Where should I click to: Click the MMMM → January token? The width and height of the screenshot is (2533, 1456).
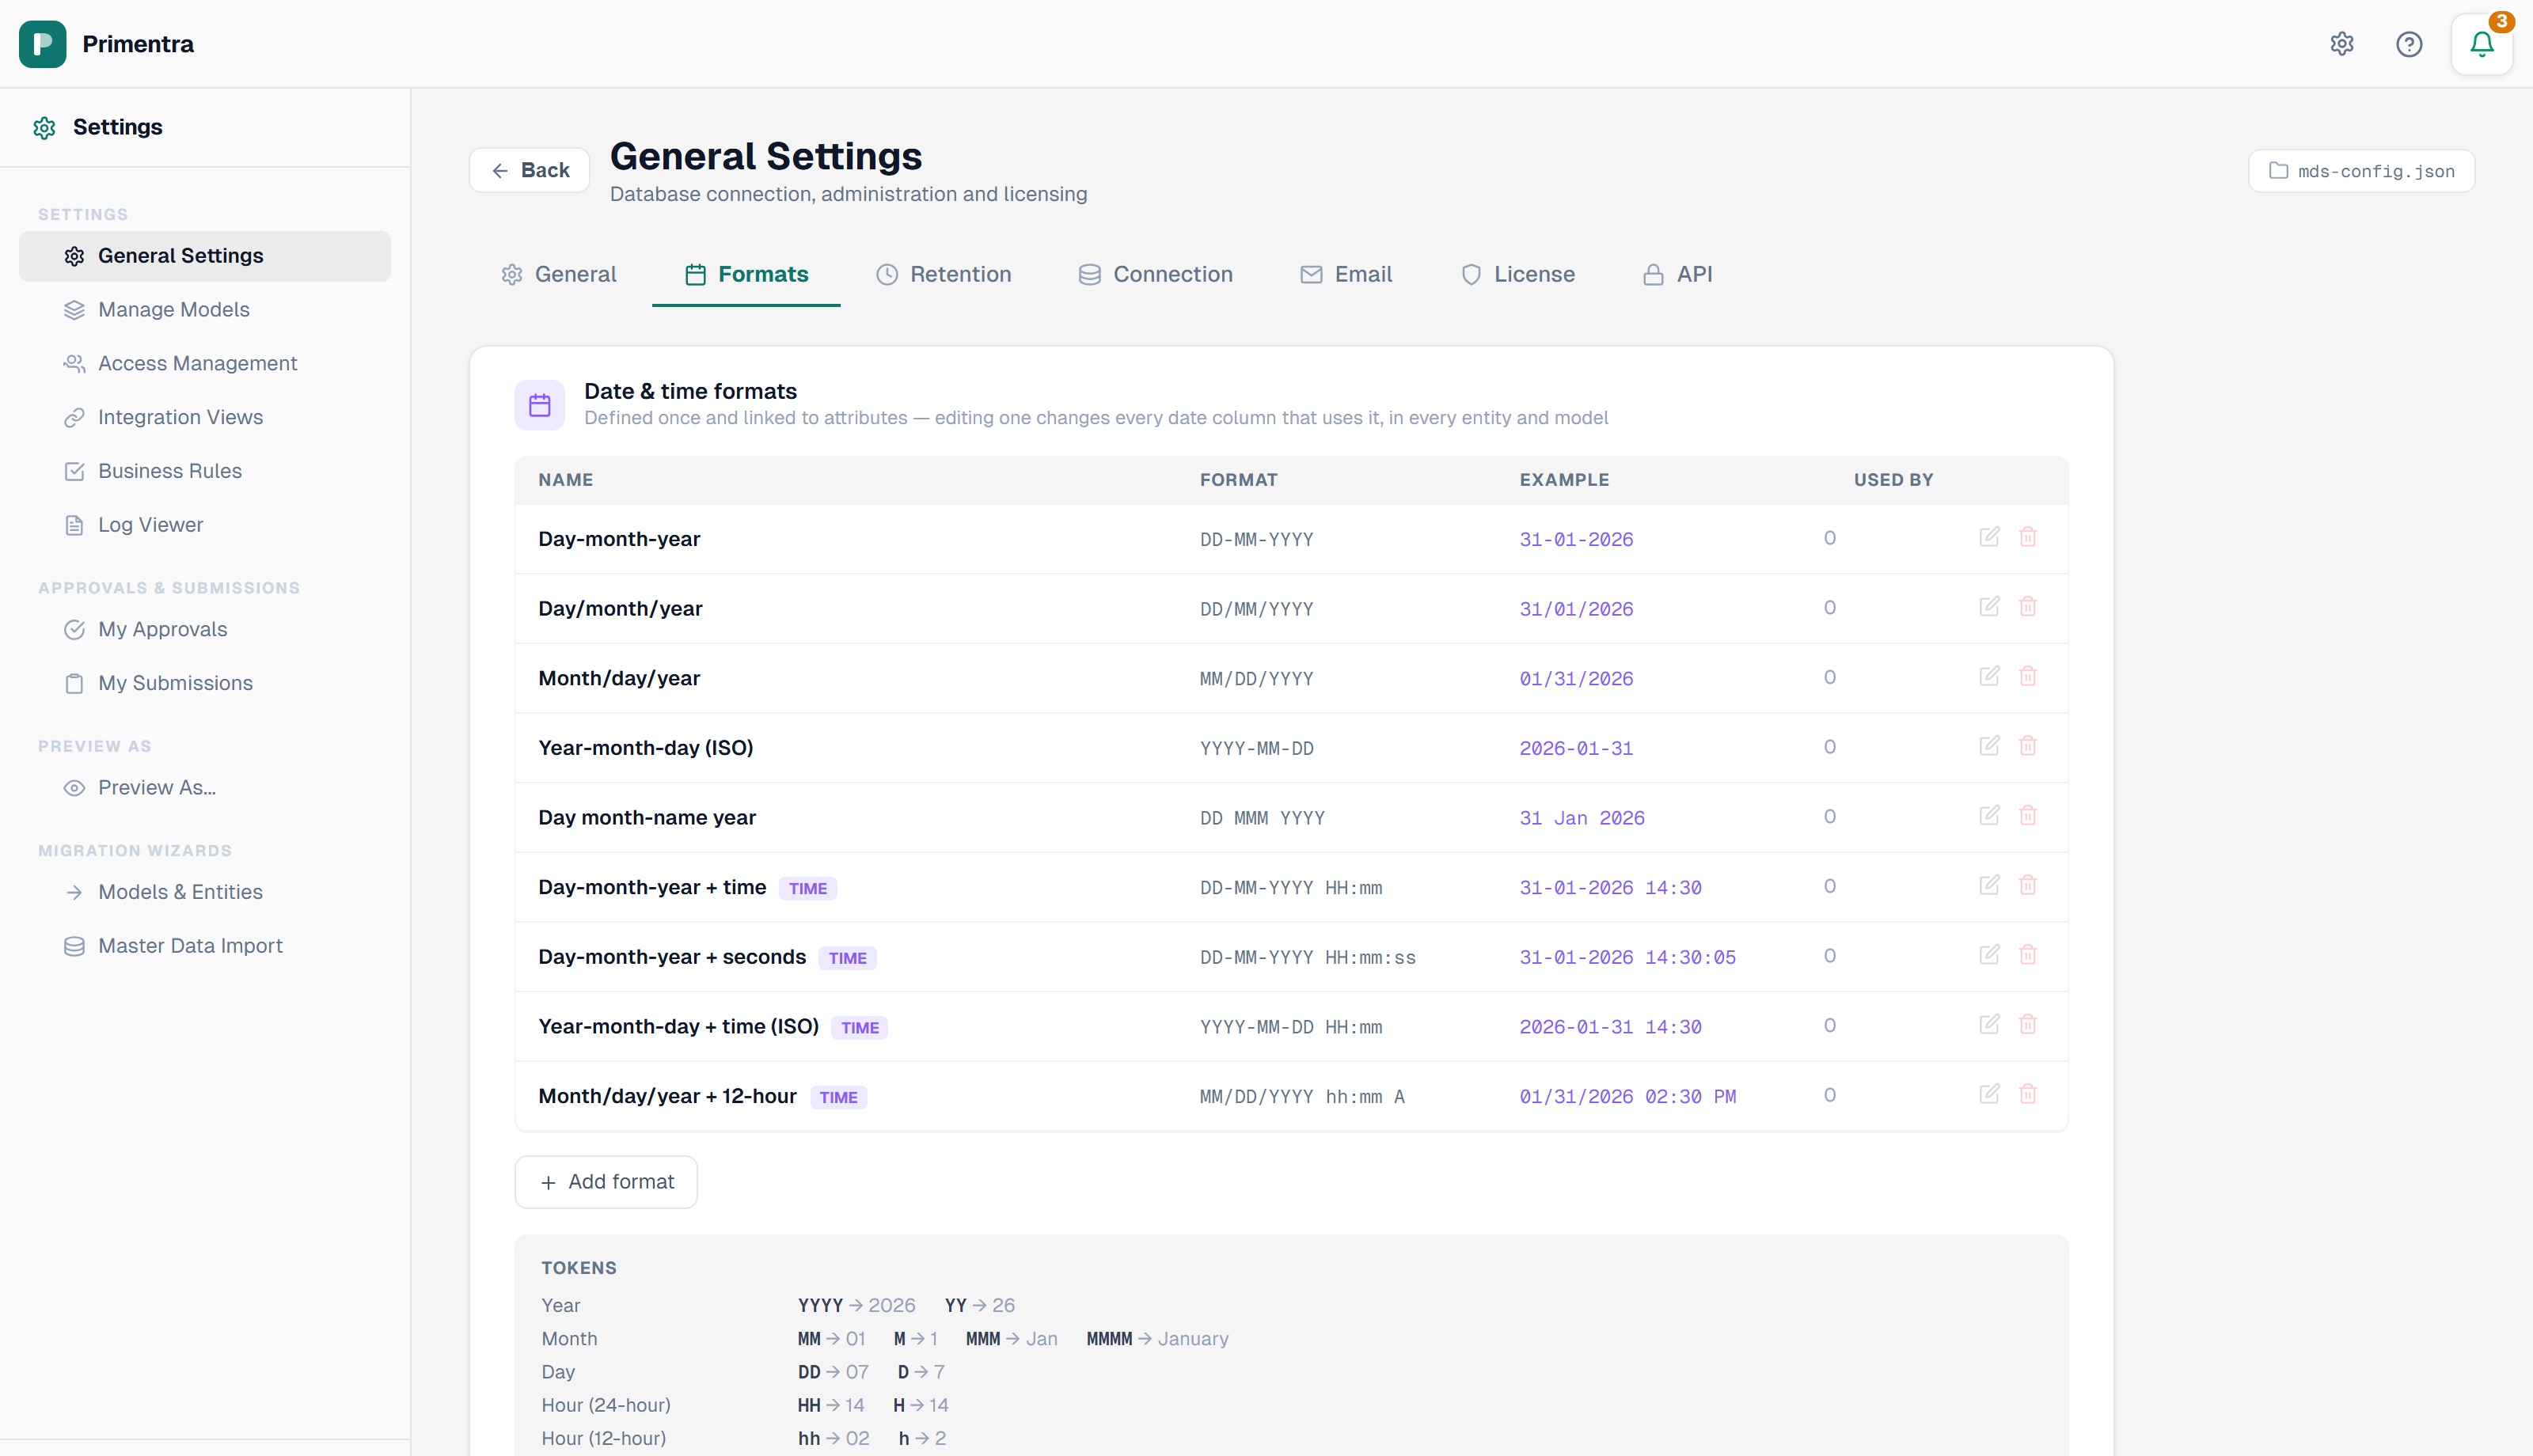tap(1157, 1339)
